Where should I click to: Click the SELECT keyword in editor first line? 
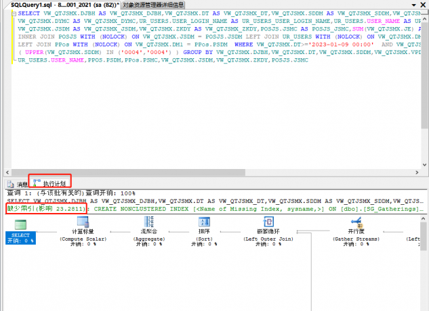pyautogui.click(x=29, y=14)
